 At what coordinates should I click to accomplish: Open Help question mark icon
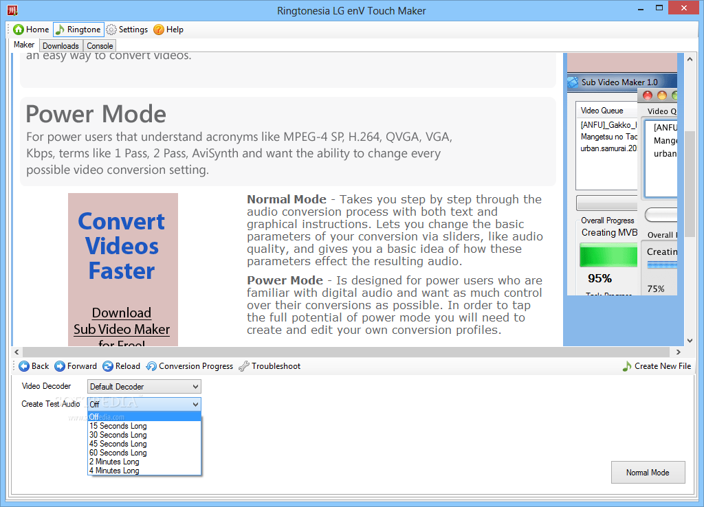pos(159,30)
